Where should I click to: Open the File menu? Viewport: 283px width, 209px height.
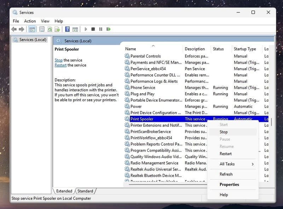16,21
